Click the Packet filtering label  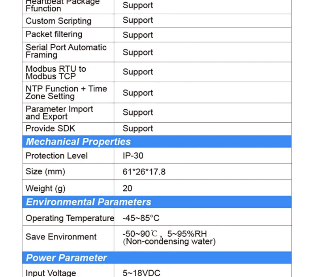coord(54,34)
